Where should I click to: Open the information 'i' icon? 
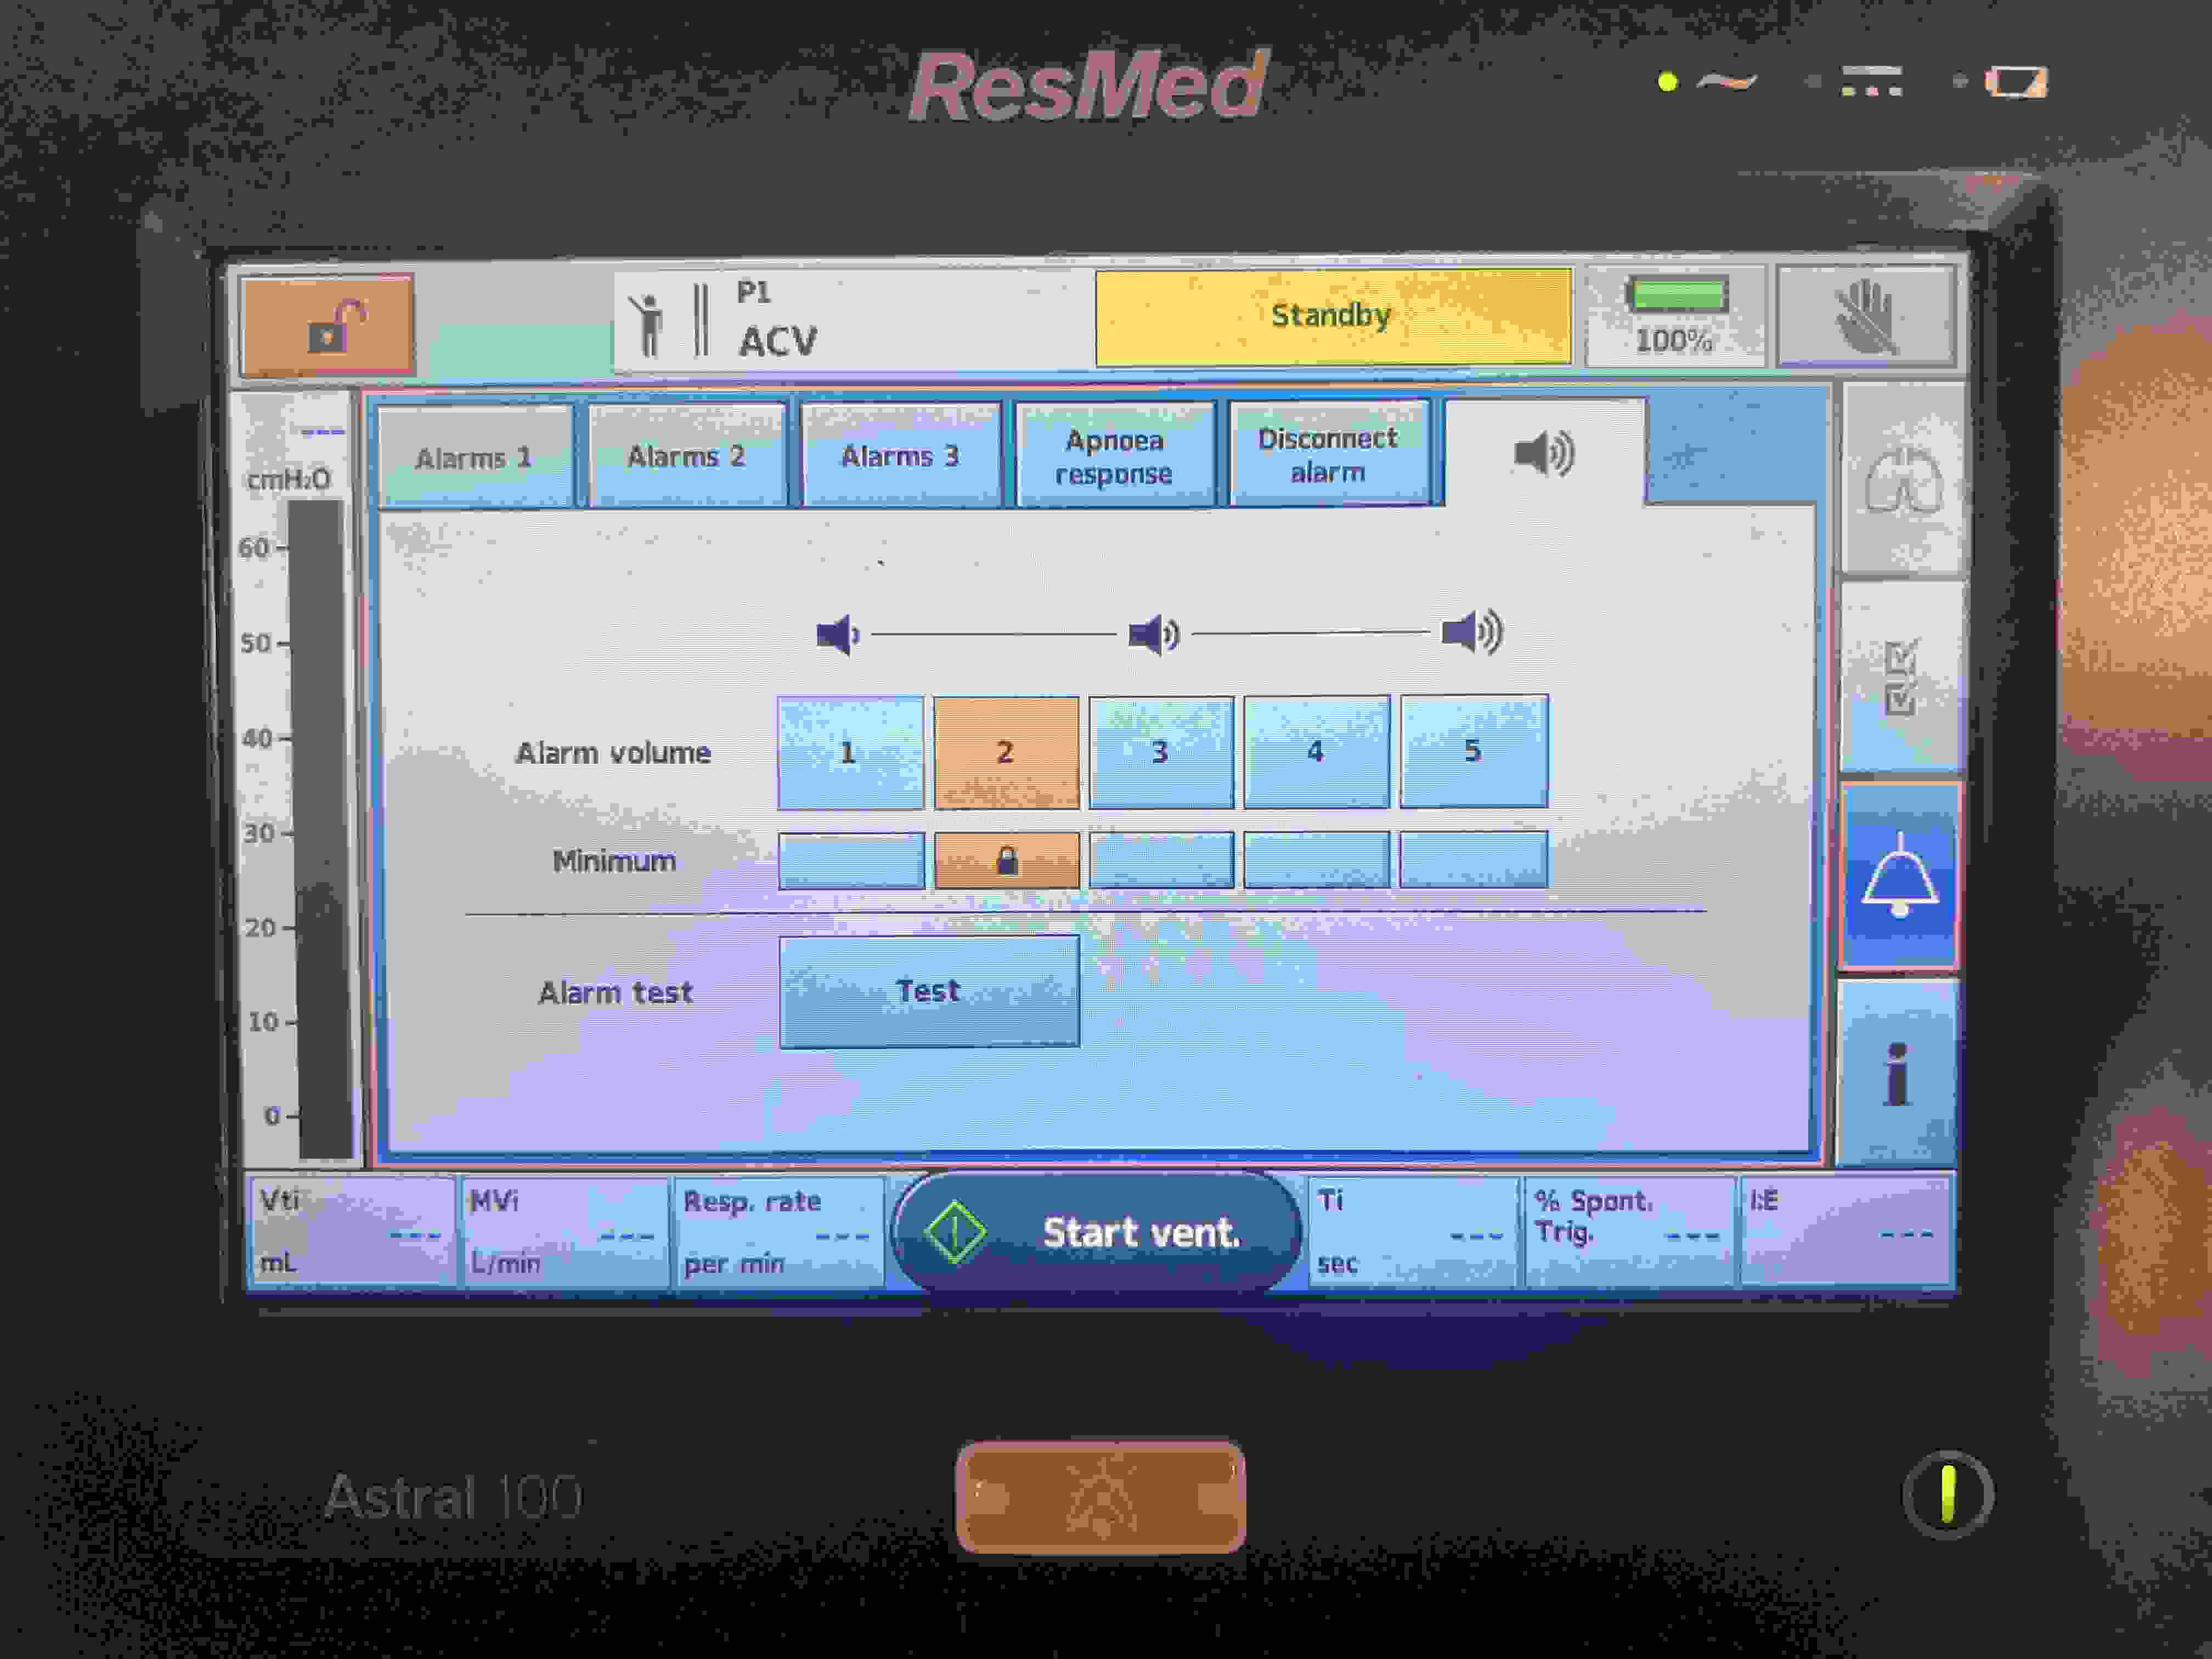(x=1896, y=1073)
